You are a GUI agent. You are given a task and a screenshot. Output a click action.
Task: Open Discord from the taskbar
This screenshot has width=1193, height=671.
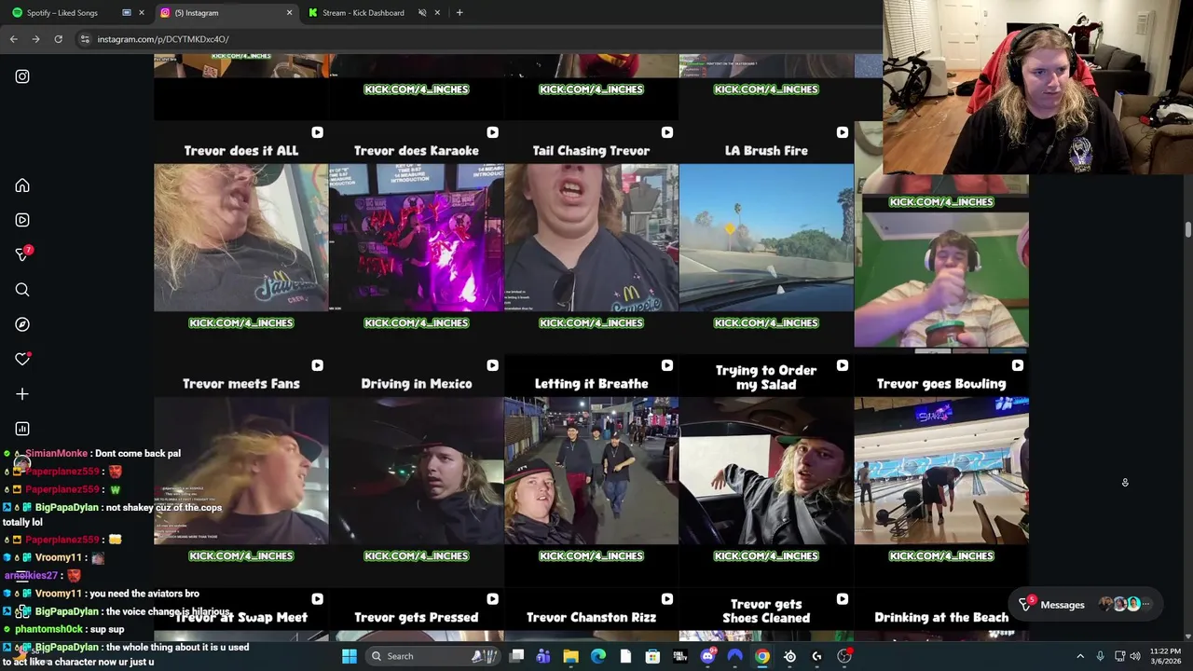(707, 656)
